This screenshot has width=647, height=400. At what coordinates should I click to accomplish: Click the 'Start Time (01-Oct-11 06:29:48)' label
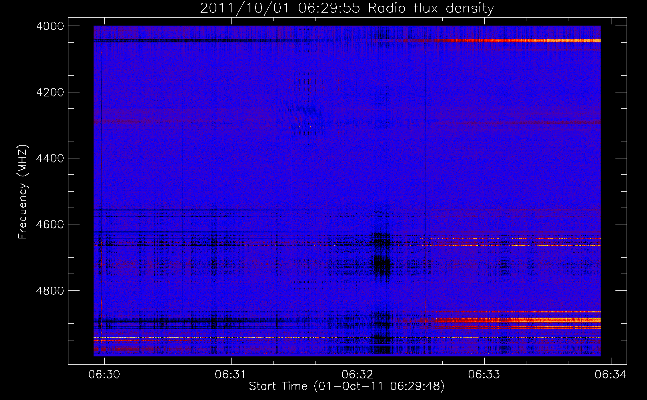[x=347, y=386]
